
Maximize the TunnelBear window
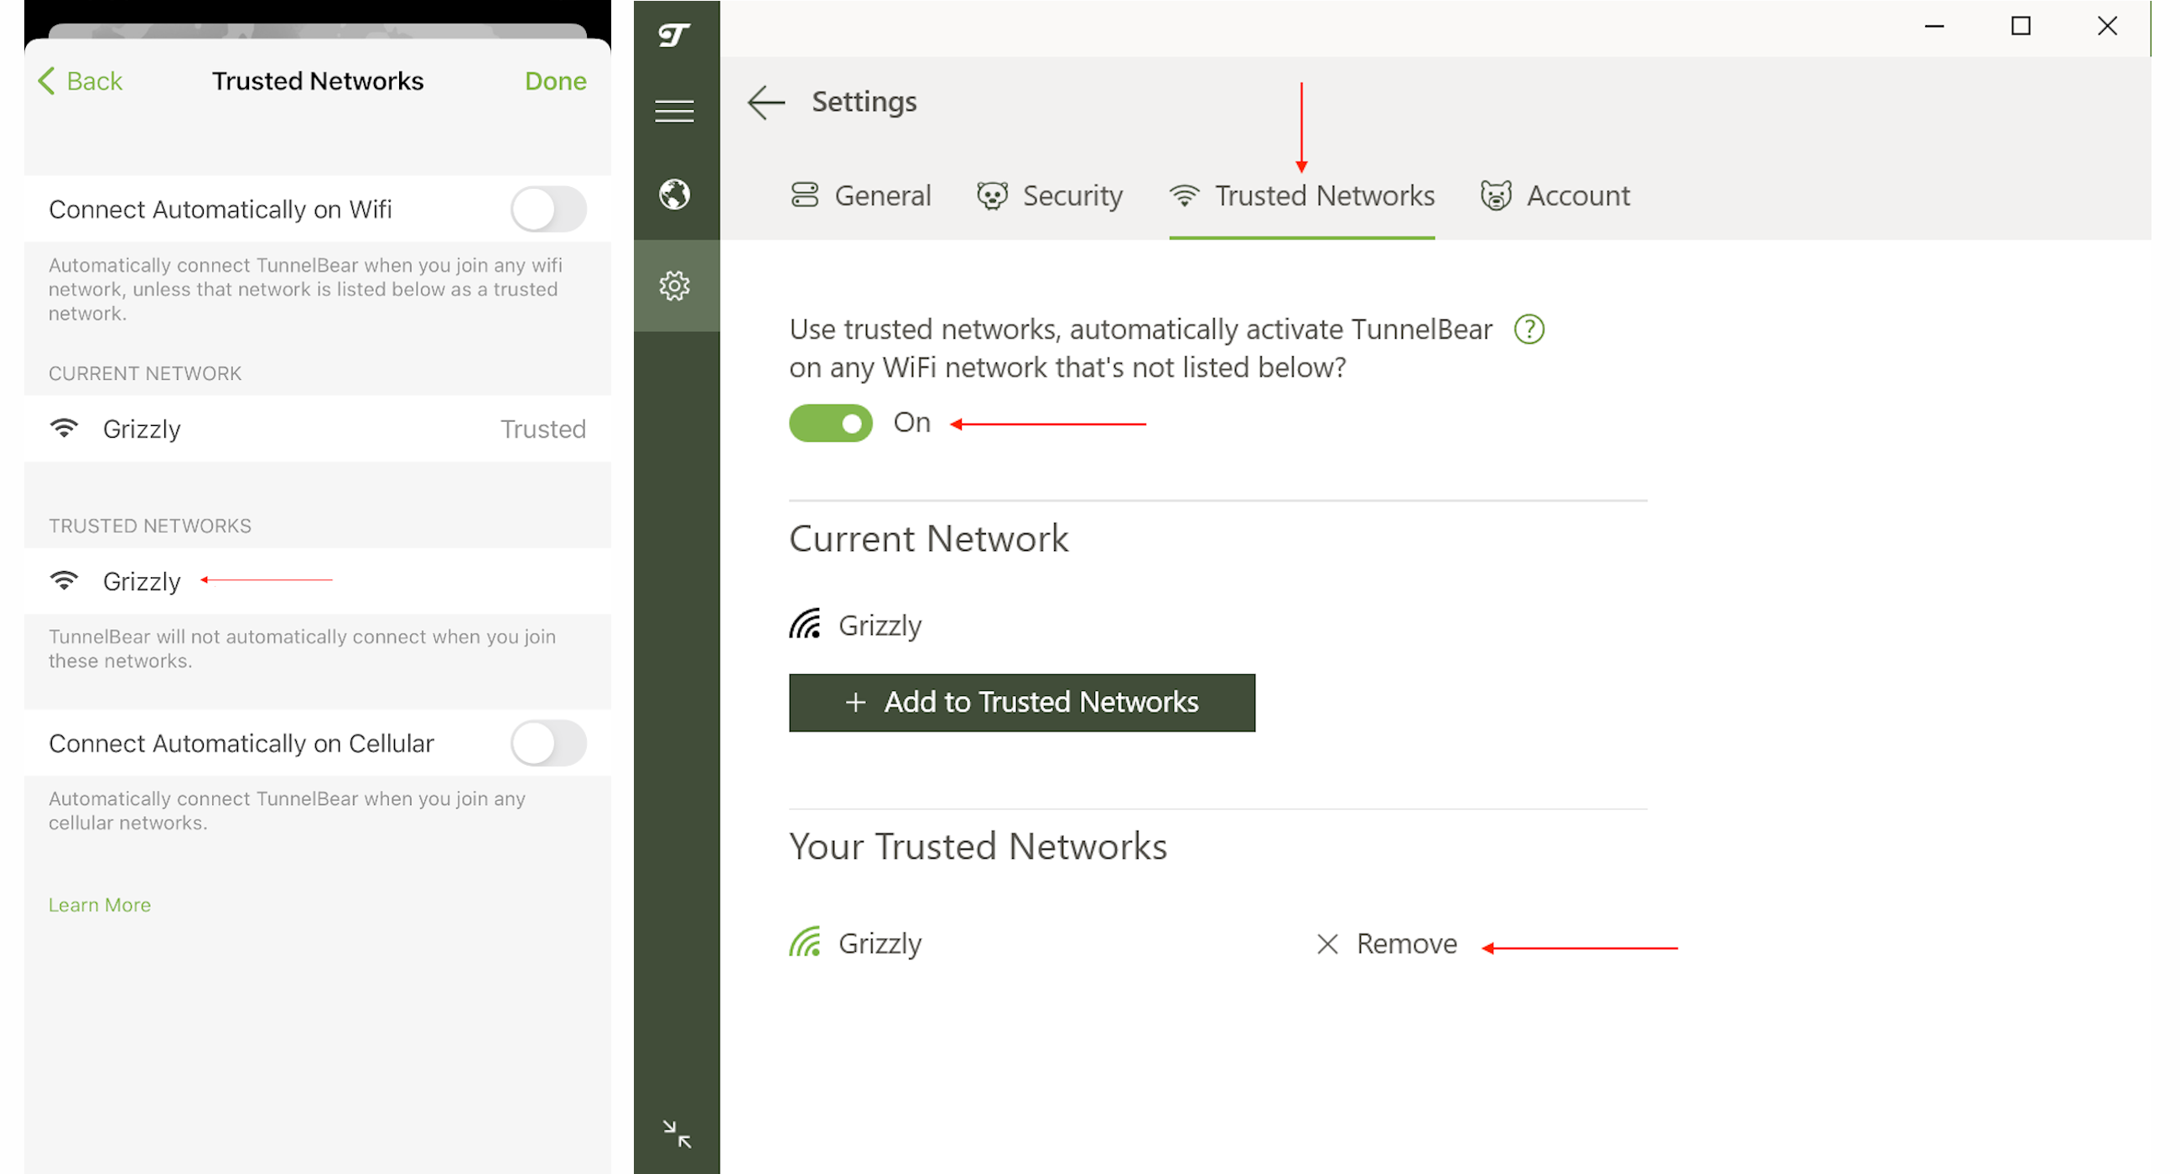(x=2020, y=26)
